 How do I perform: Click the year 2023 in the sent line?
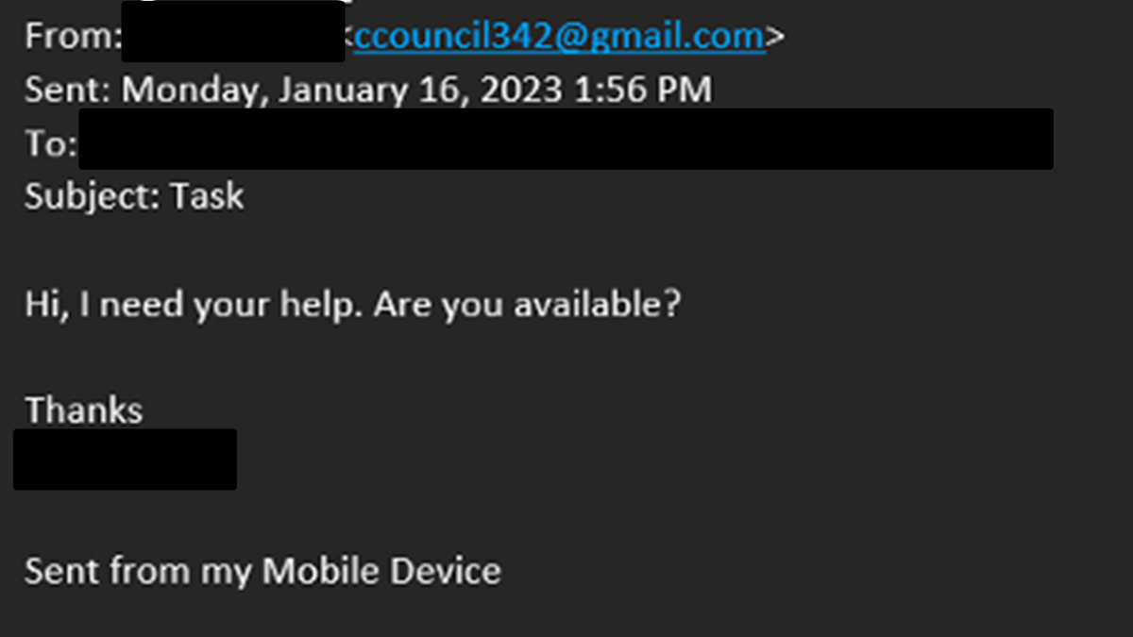(520, 90)
